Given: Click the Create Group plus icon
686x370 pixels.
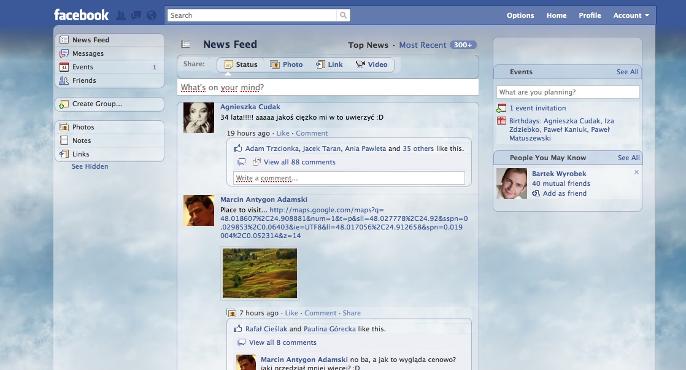Looking at the screenshot, I should click(64, 104).
